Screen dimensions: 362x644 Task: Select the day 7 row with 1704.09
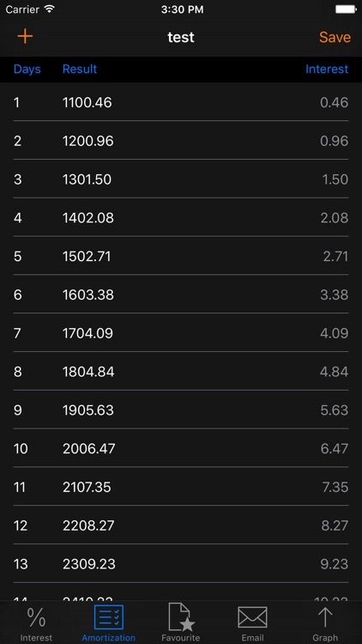[x=181, y=333]
